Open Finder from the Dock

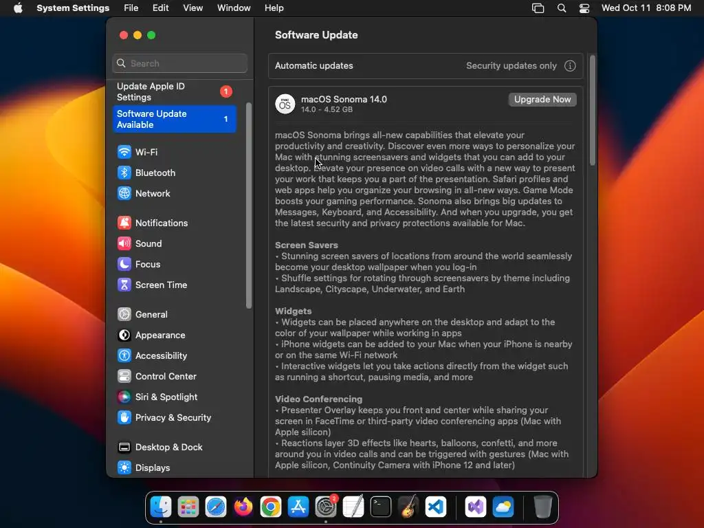tap(161, 507)
